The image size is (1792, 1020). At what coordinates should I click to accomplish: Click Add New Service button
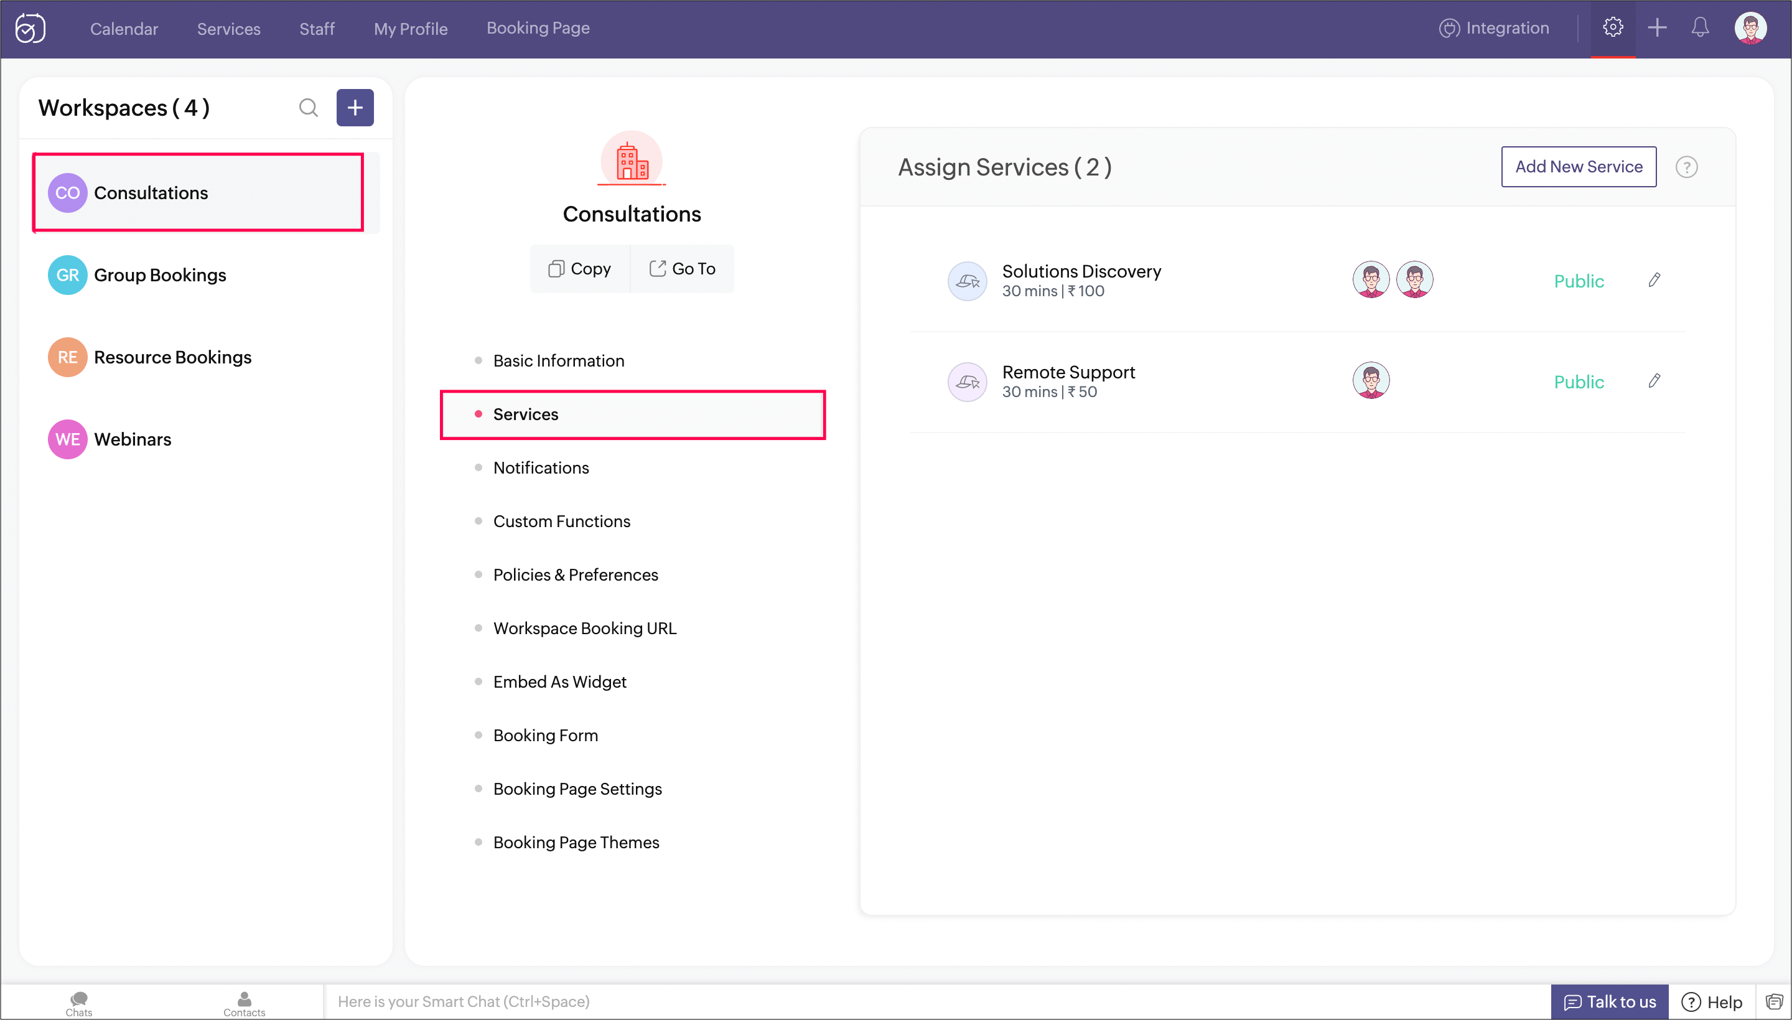(x=1579, y=167)
